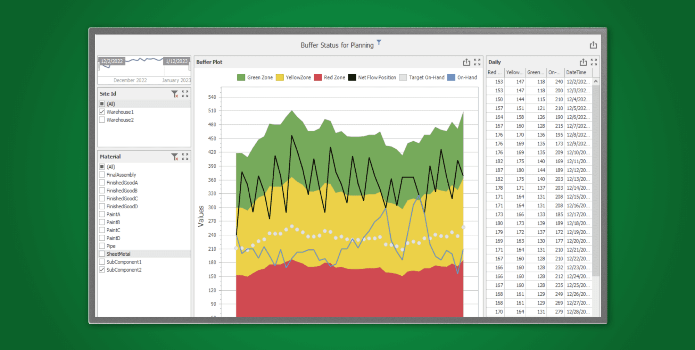695x350 pixels.
Task: Clear the Material filter
Action: [x=175, y=157]
